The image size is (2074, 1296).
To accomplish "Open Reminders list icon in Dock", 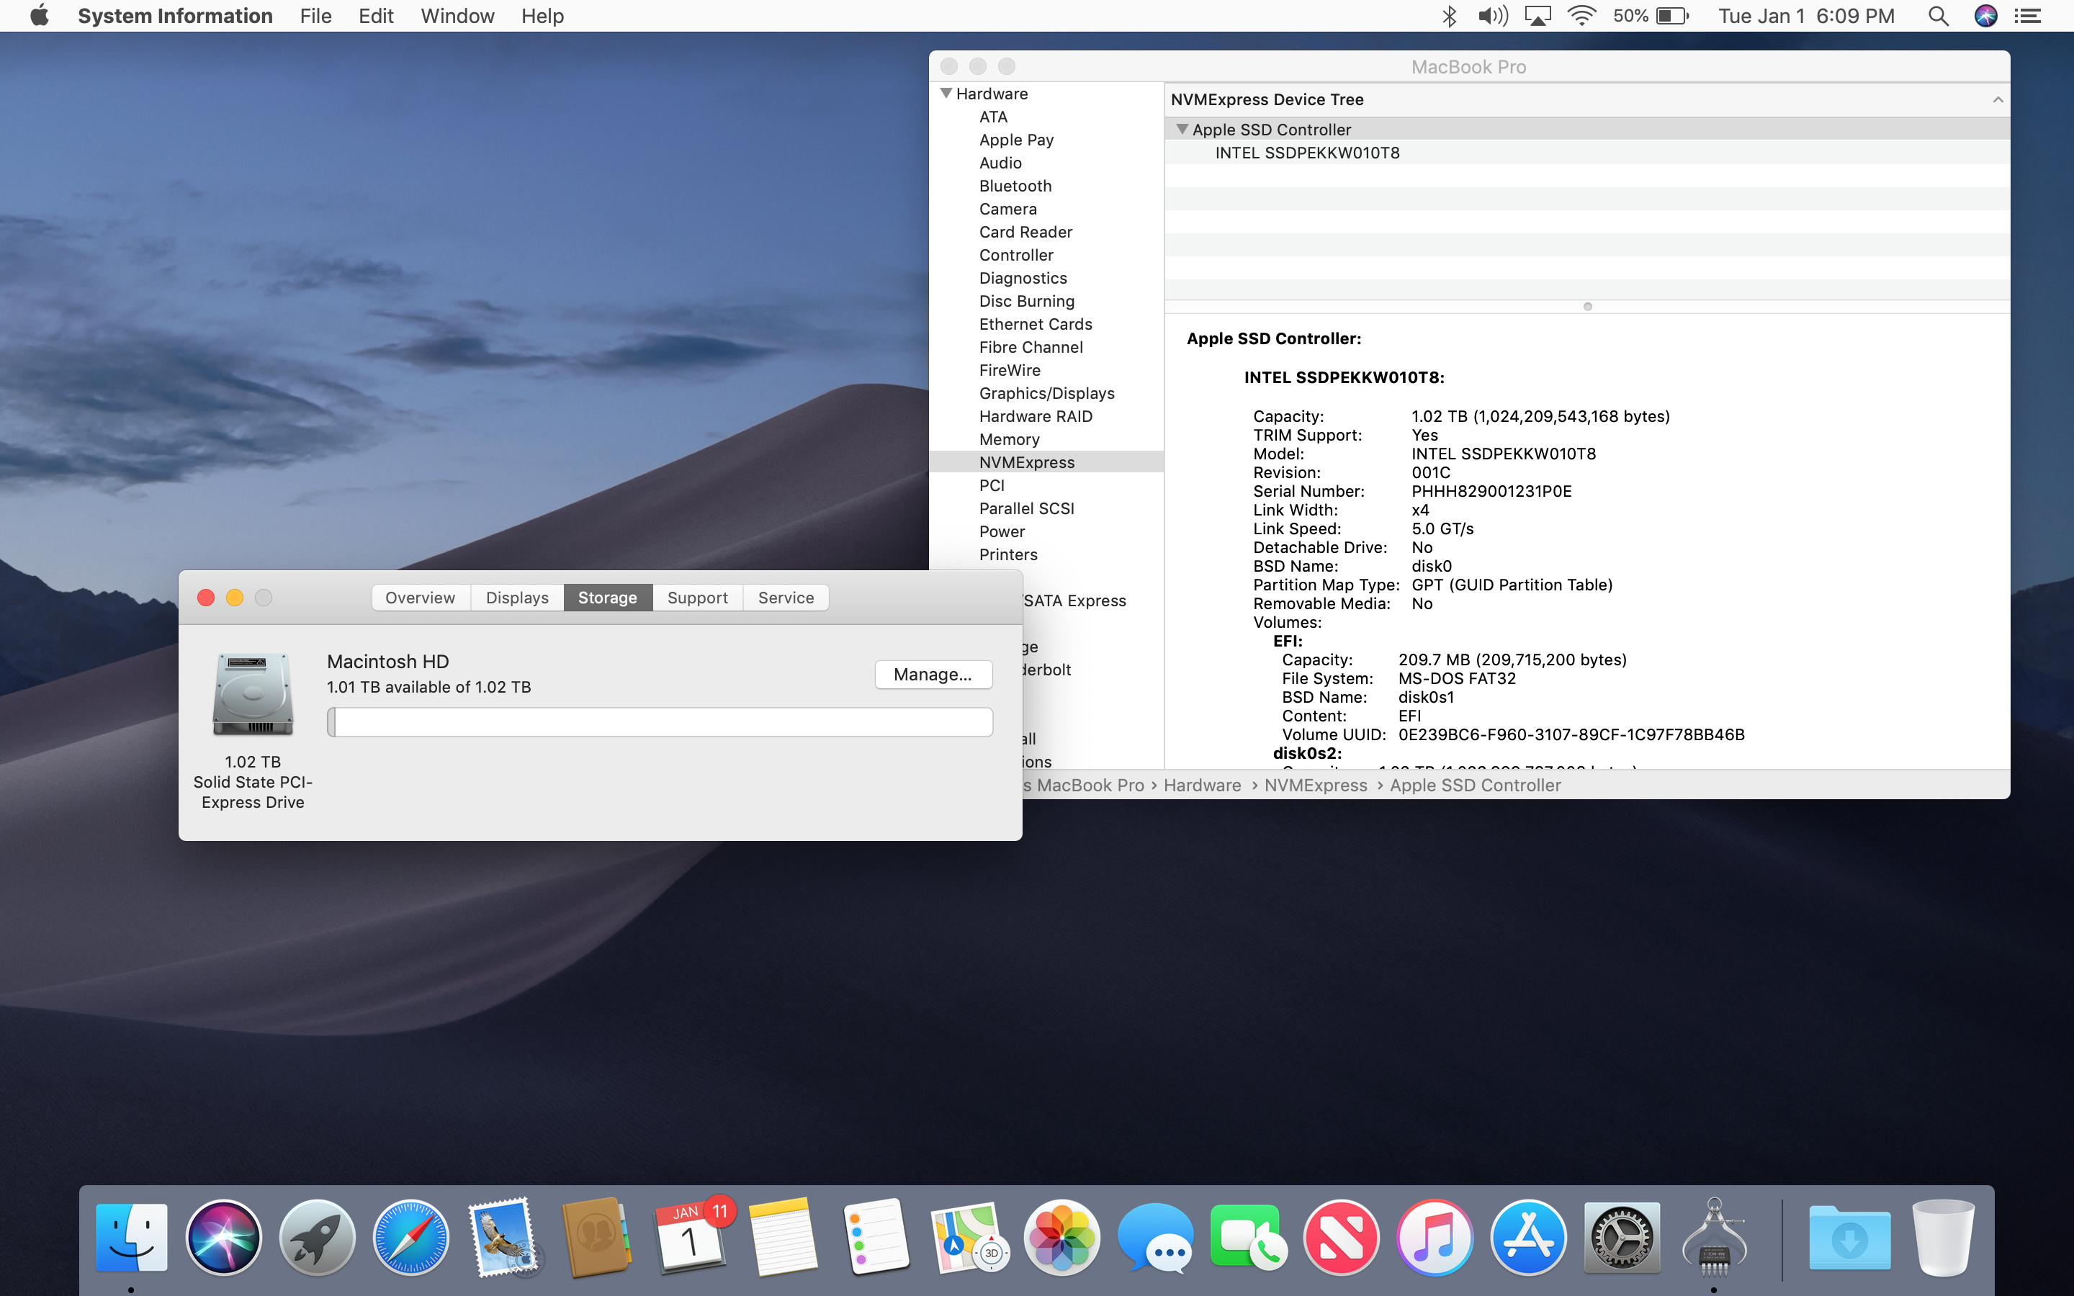I will click(x=876, y=1237).
